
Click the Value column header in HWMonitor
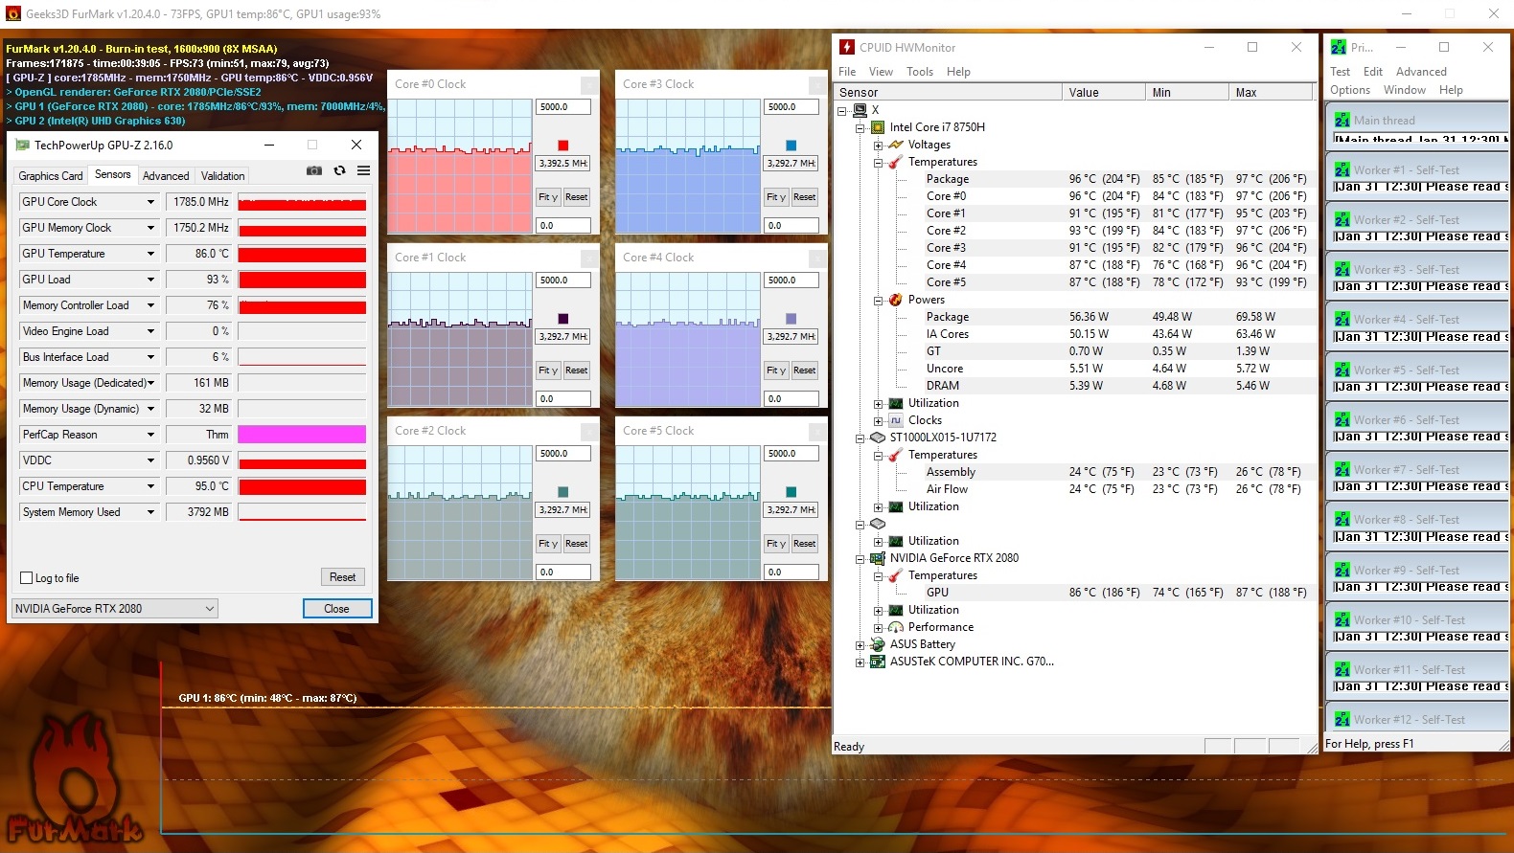coord(1103,93)
